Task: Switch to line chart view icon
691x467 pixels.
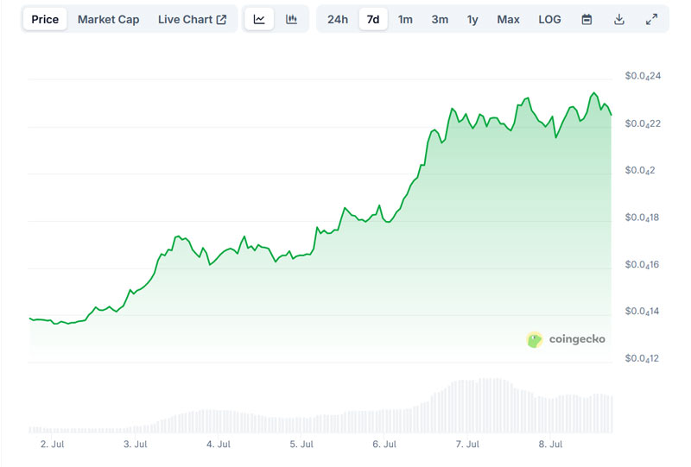Action: (259, 19)
